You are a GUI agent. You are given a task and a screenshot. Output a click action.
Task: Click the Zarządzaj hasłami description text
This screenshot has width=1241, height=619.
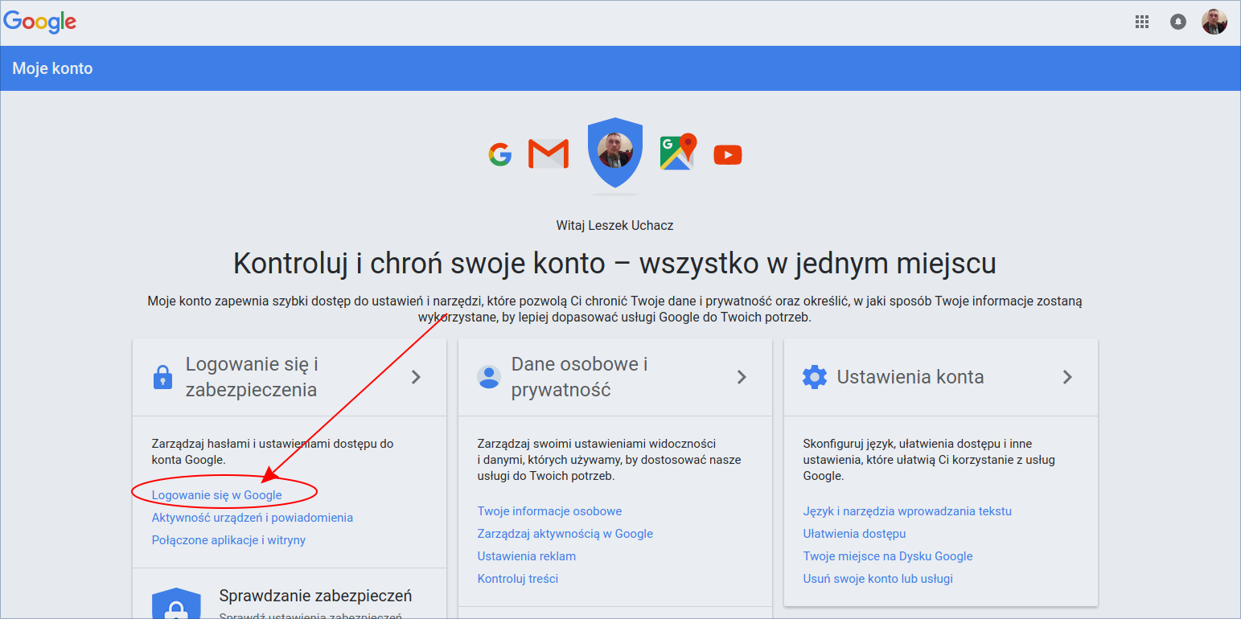point(273,452)
